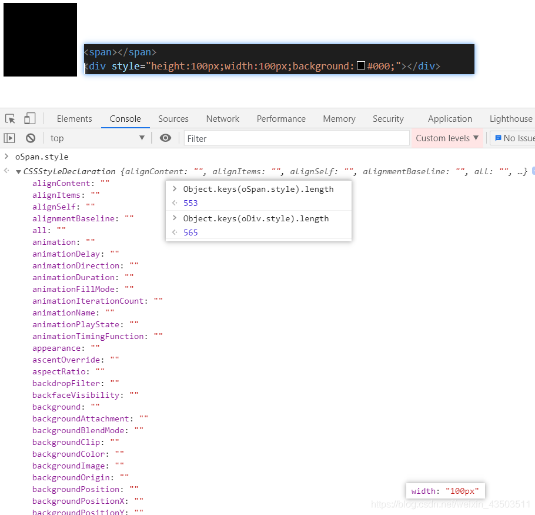Click Object.keys(oDiv.style).length text
Screen dimensions: 535x515
tap(256, 218)
